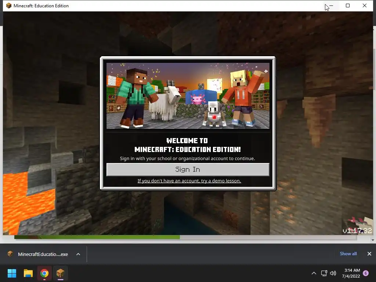
Task: Click the green loading progress bar
Action: point(97,237)
